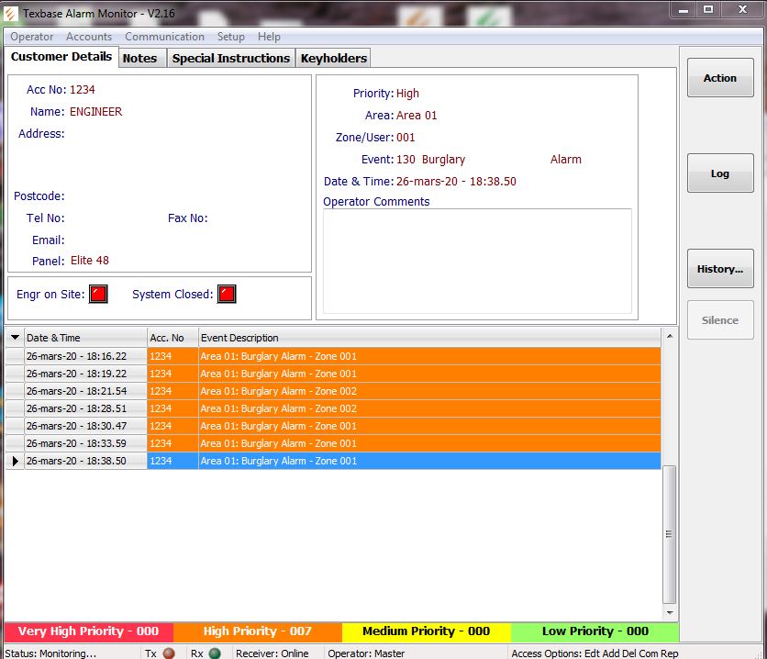Open the Operator menu

[32, 37]
